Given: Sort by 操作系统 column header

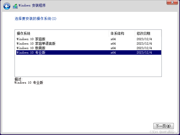Looking at the screenshot, I should 62,33.
